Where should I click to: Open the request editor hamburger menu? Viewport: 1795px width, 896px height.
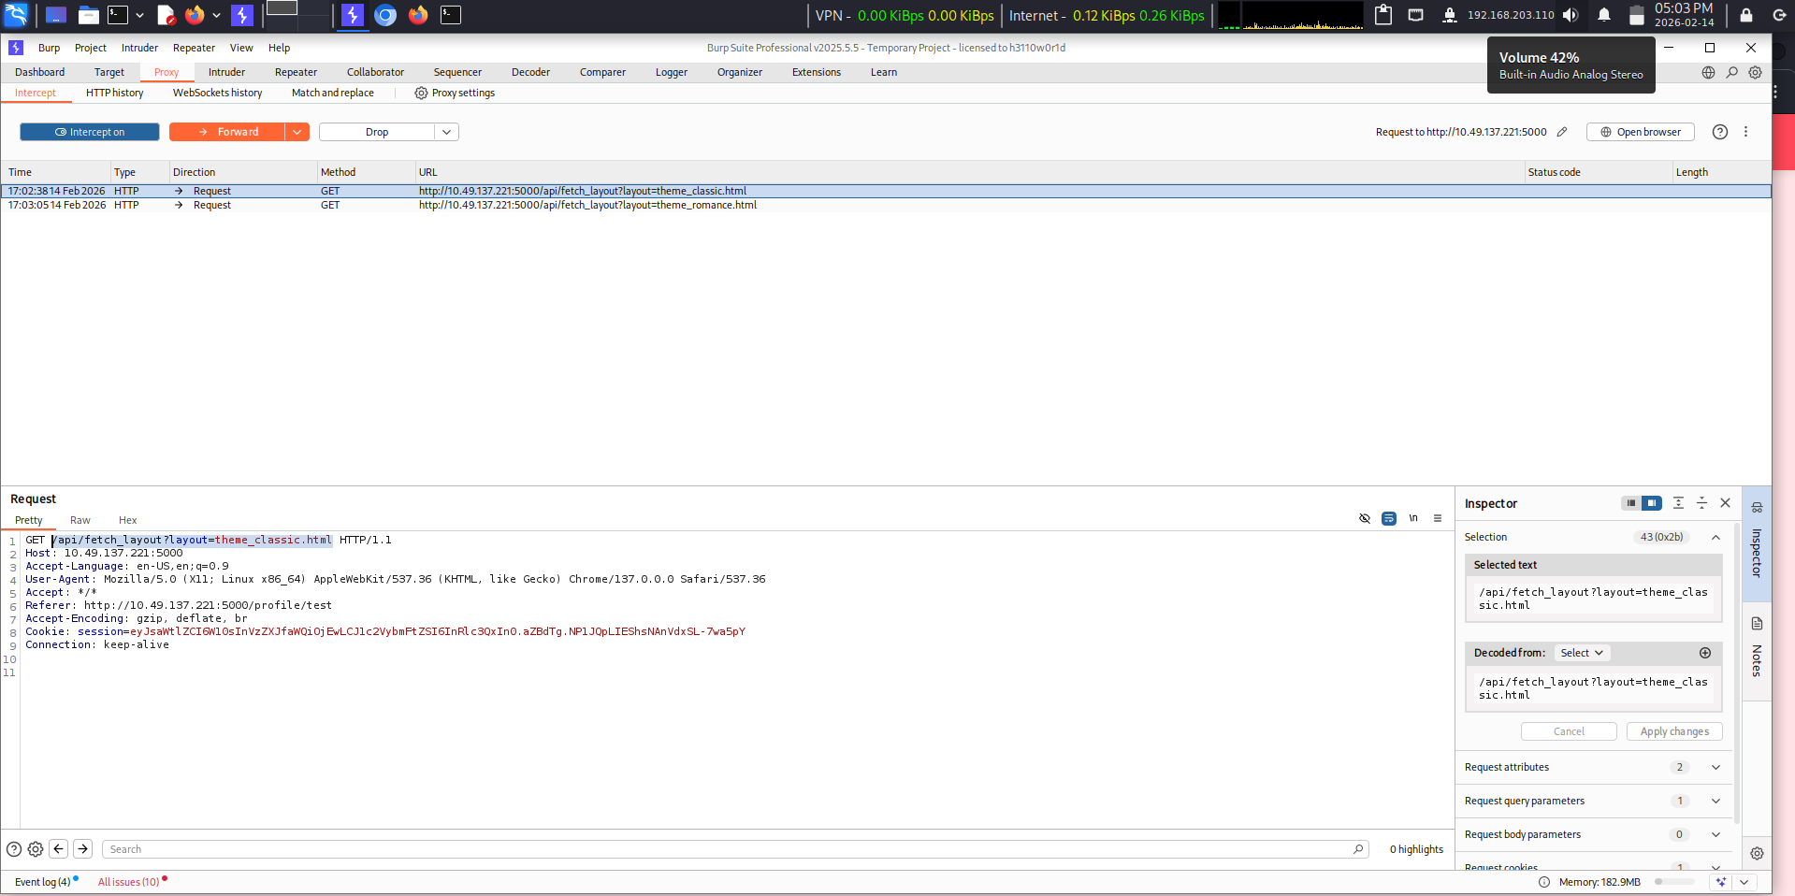(1438, 518)
